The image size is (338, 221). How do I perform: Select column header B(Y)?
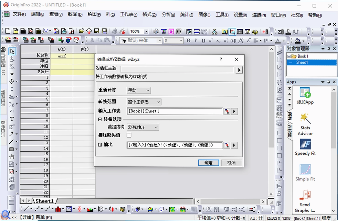(x=85, y=49)
